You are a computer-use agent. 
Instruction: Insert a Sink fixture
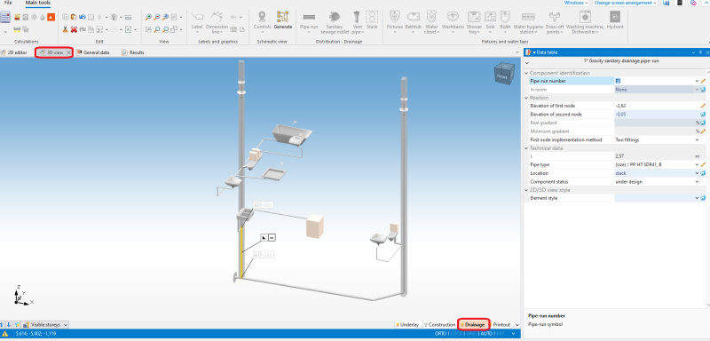[491, 22]
